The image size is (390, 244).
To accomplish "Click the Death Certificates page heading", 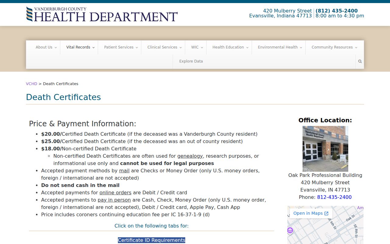I will pos(63,97).
